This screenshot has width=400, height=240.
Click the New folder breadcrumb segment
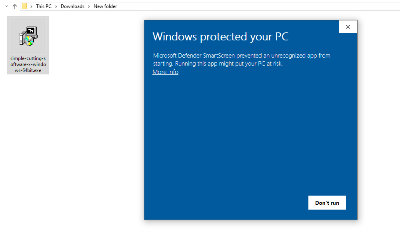tap(105, 6)
